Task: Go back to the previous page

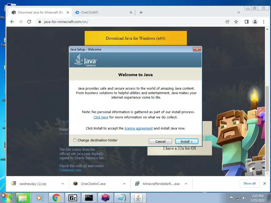Action: coord(12,22)
